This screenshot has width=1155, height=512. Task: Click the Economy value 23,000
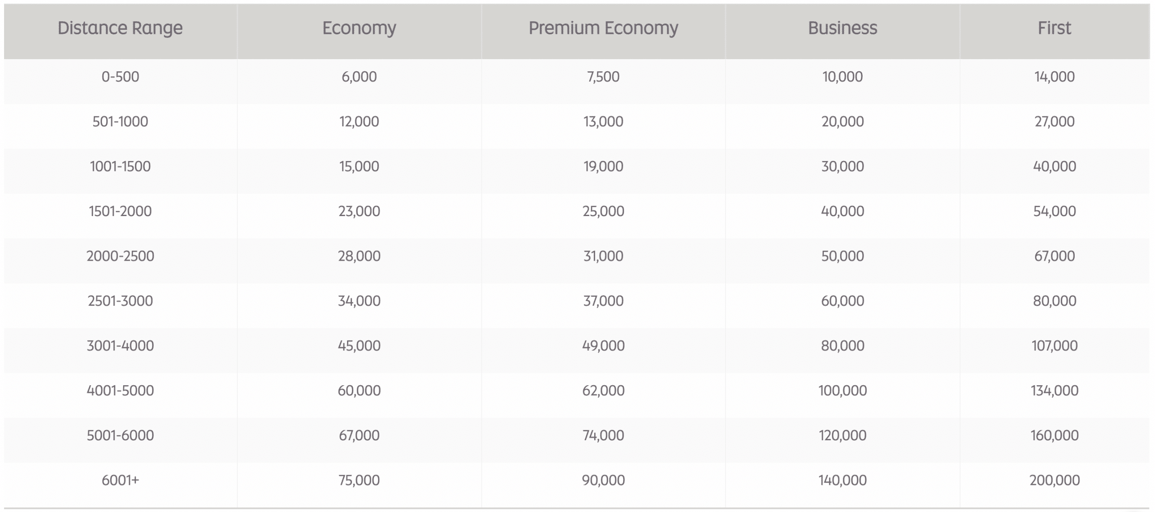tap(359, 211)
